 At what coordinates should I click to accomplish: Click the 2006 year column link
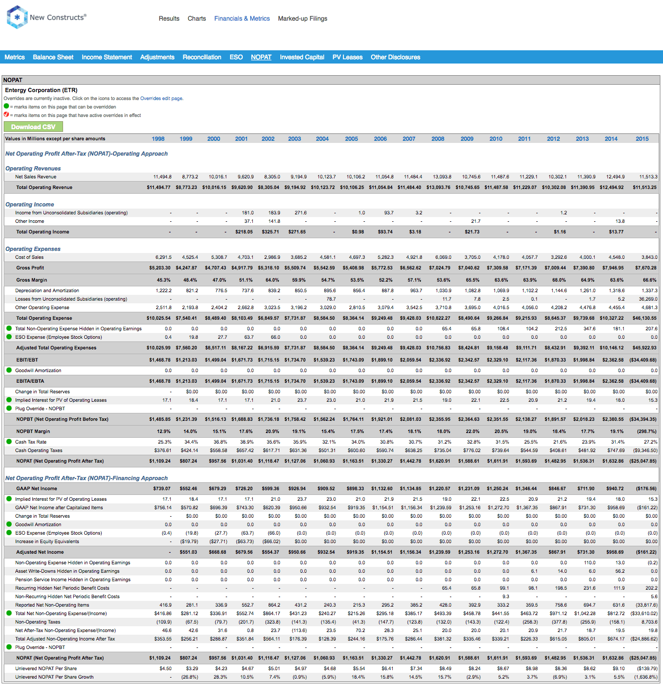(x=381, y=139)
